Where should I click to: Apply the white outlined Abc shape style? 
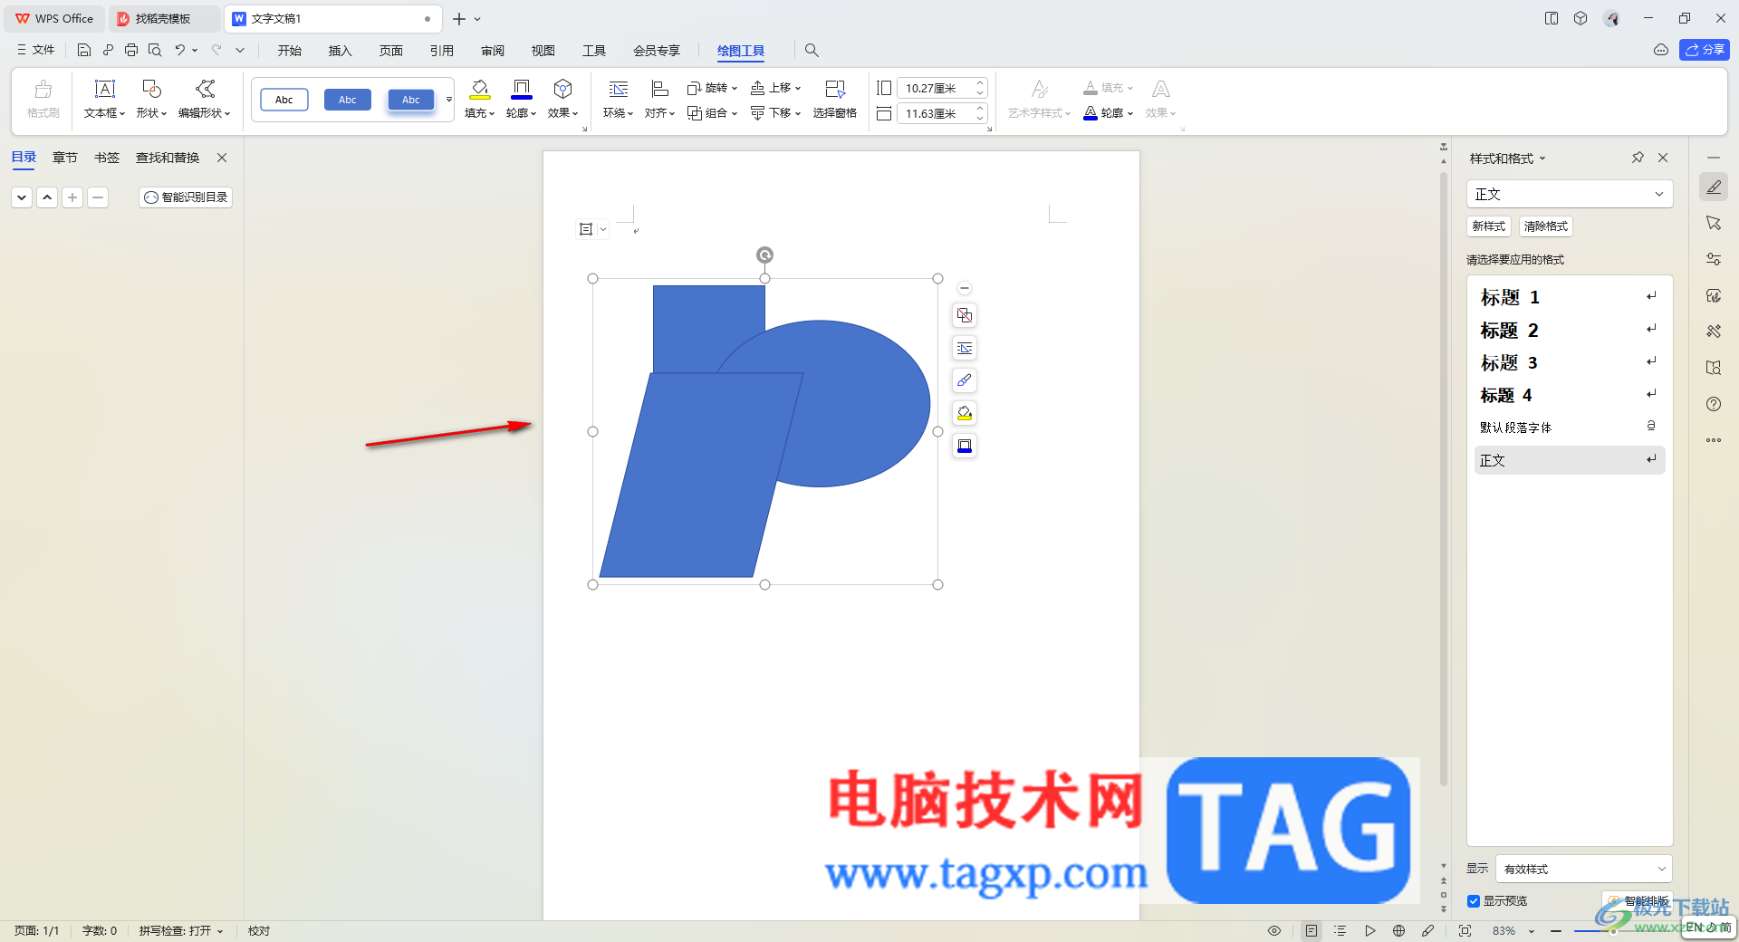[284, 100]
